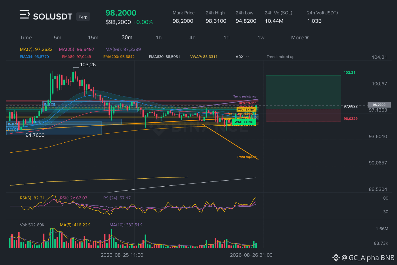Click the Trend support line label

[x=247, y=157]
